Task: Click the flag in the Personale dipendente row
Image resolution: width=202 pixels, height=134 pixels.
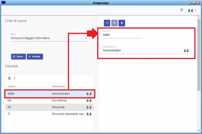Action: [x=89, y=114]
